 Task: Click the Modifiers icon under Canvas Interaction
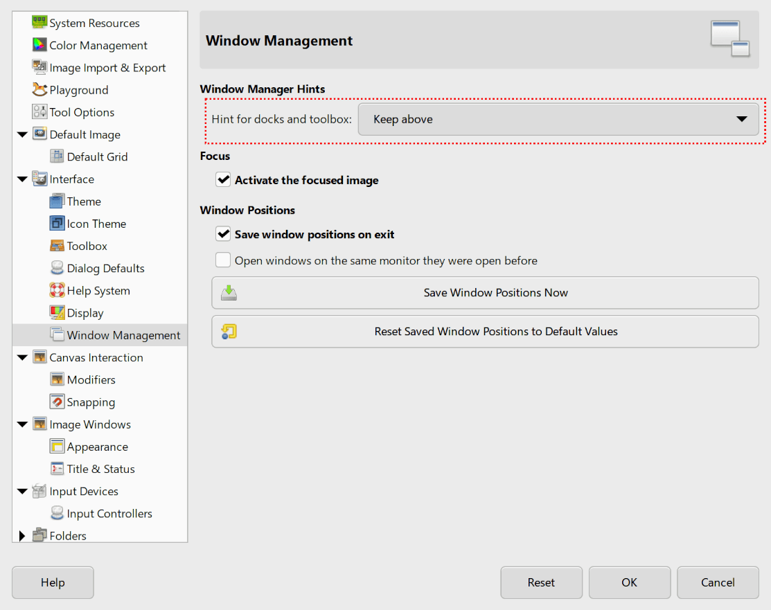click(57, 379)
